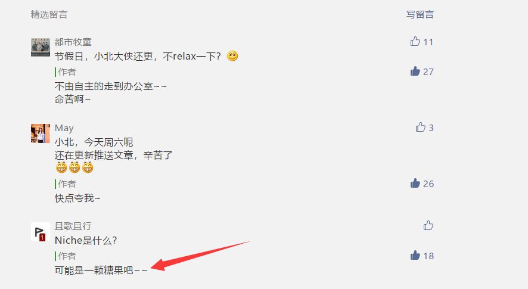The width and height of the screenshot is (528, 289).
Task: Click the username 且歌且行
Action: [x=73, y=226]
